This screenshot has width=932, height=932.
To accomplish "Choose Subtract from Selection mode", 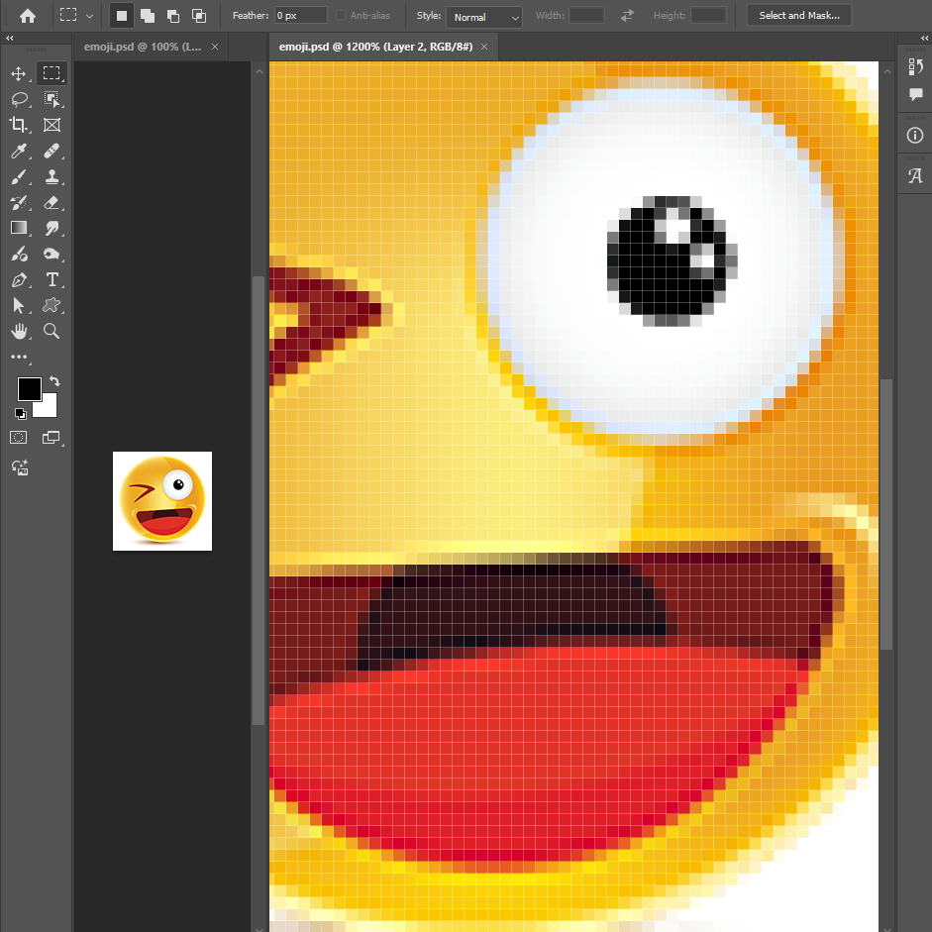I will click(173, 16).
